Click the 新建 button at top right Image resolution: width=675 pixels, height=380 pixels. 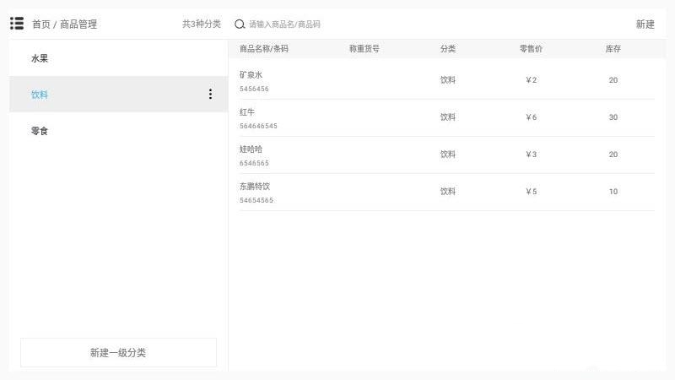[x=645, y=24]
